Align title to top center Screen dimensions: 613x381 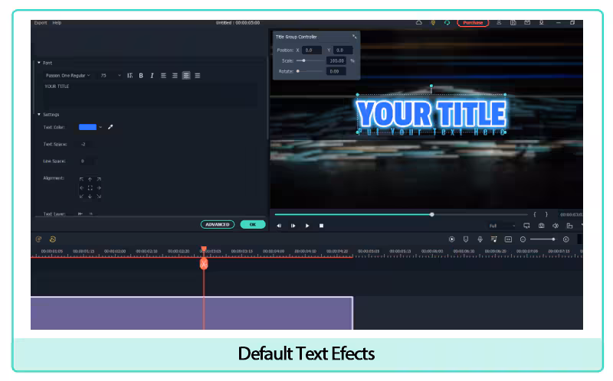click(90, 179)
